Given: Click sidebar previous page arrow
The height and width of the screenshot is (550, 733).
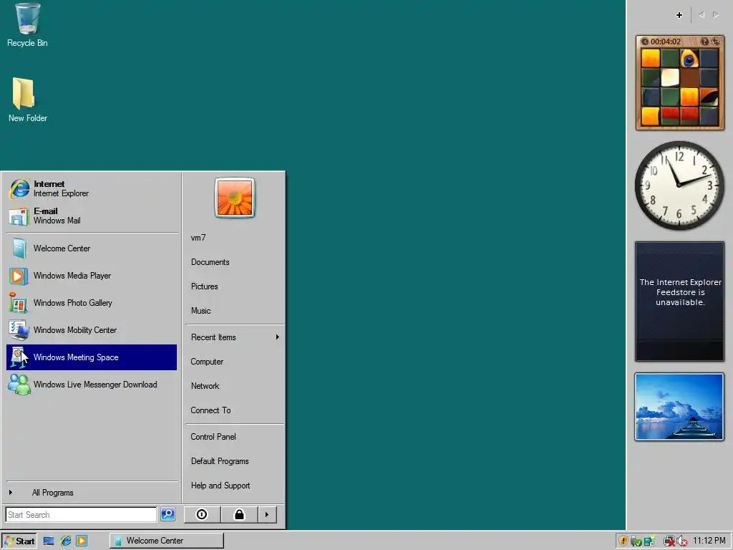Looking at the screenshot, I should 702,15.
